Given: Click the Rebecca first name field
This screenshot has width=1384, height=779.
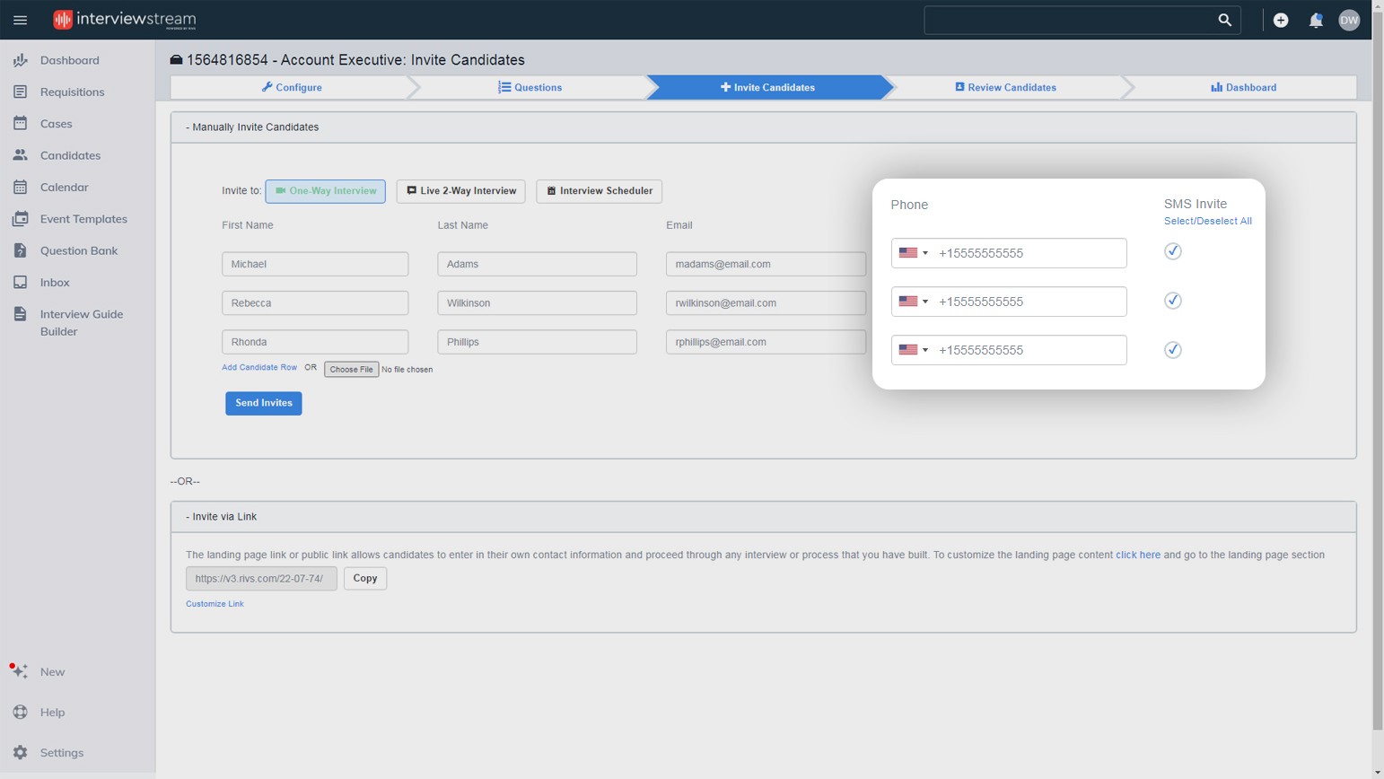Looking at the screenshot, I should coord(314,302).
